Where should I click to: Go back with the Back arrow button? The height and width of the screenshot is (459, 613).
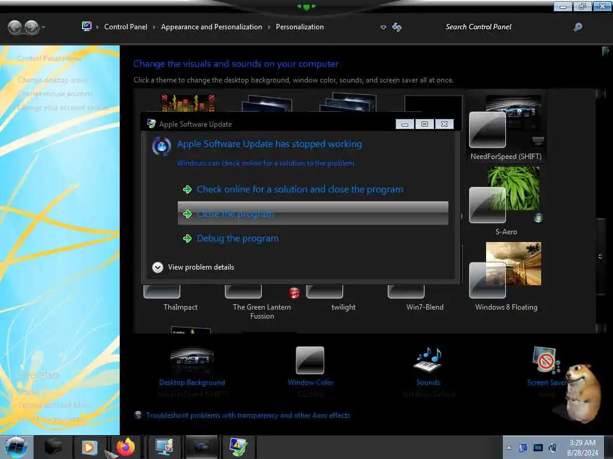point(15,27)
